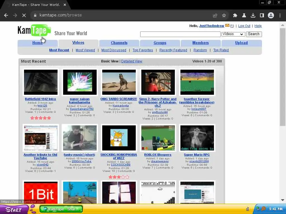Open the Help link
The height and width of the screenshot is (214, 286).
click(258, 26)
